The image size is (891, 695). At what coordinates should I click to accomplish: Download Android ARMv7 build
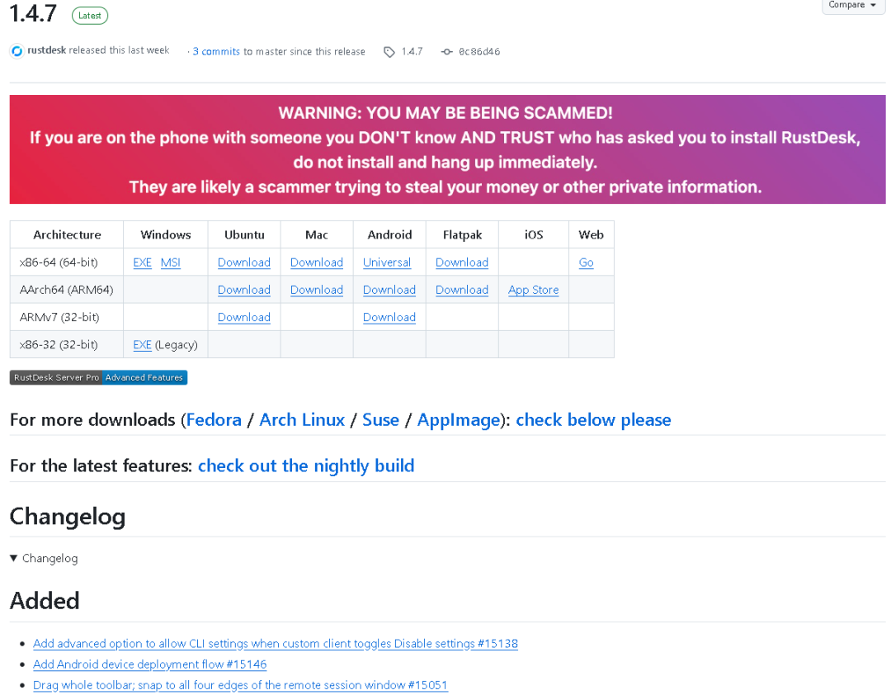pyautogui.click(x=389, y=317)
